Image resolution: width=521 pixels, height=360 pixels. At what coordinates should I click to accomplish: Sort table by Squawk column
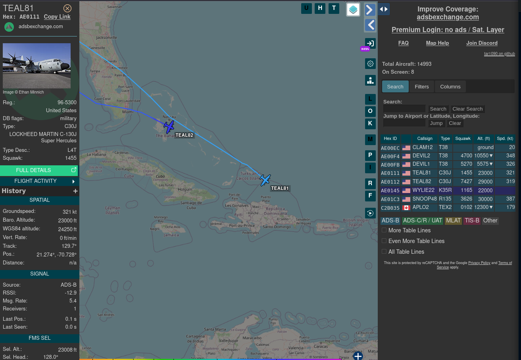tap(463, 139)
